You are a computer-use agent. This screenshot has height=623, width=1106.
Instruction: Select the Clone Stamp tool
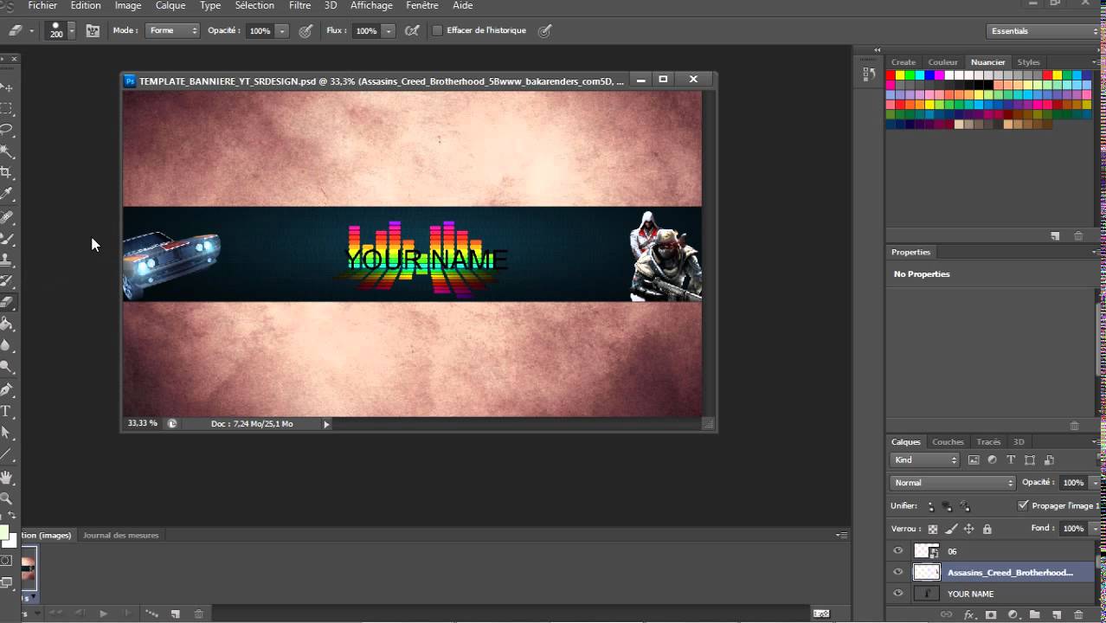click(6, 260)
